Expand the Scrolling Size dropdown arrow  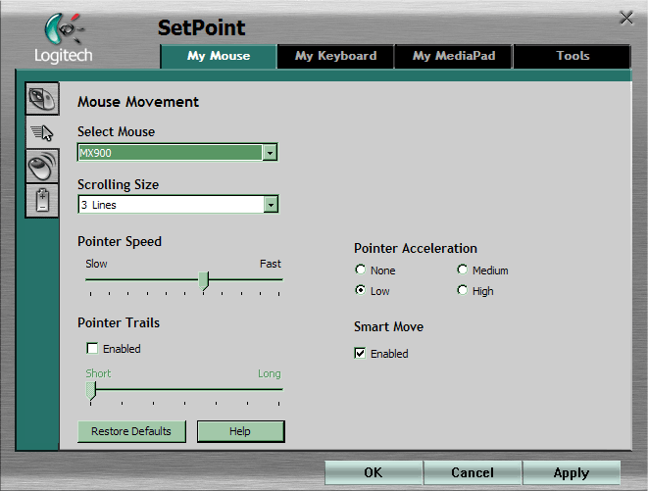point(271,205)
